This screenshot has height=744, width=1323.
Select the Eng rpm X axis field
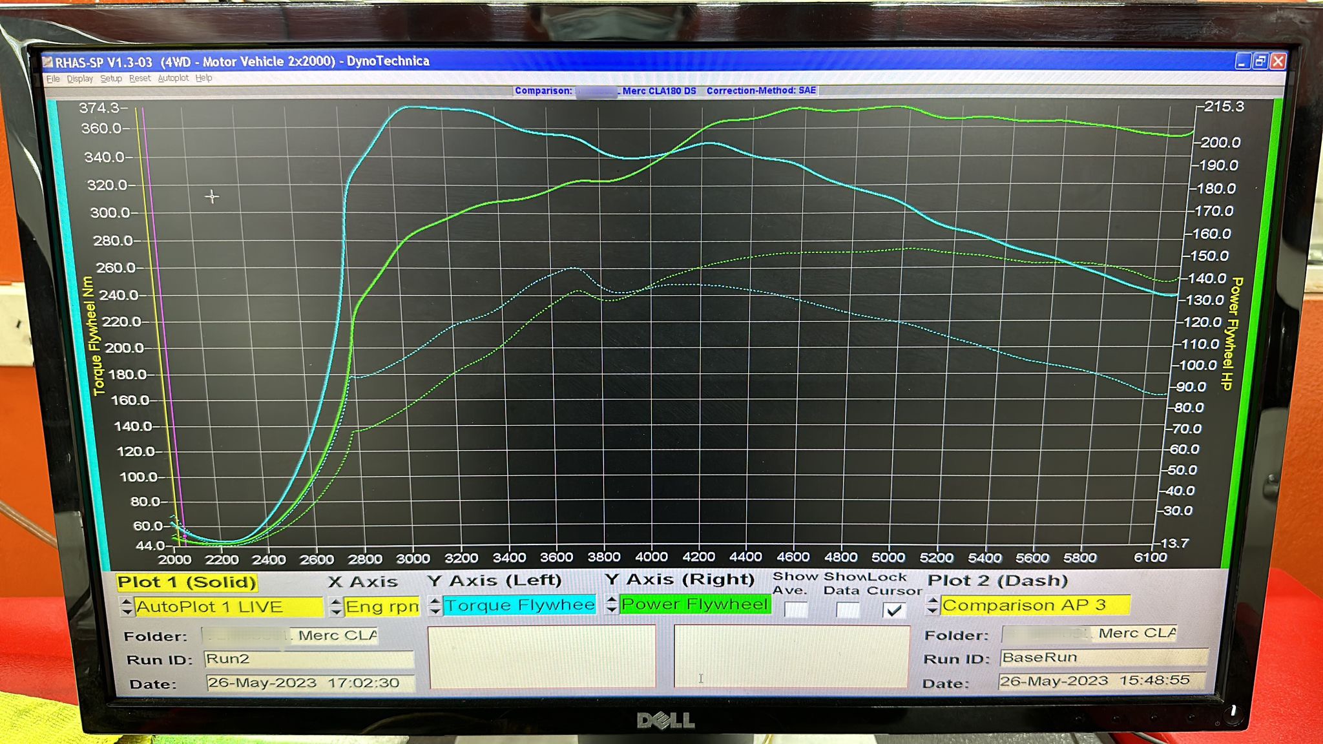(382, 606)
